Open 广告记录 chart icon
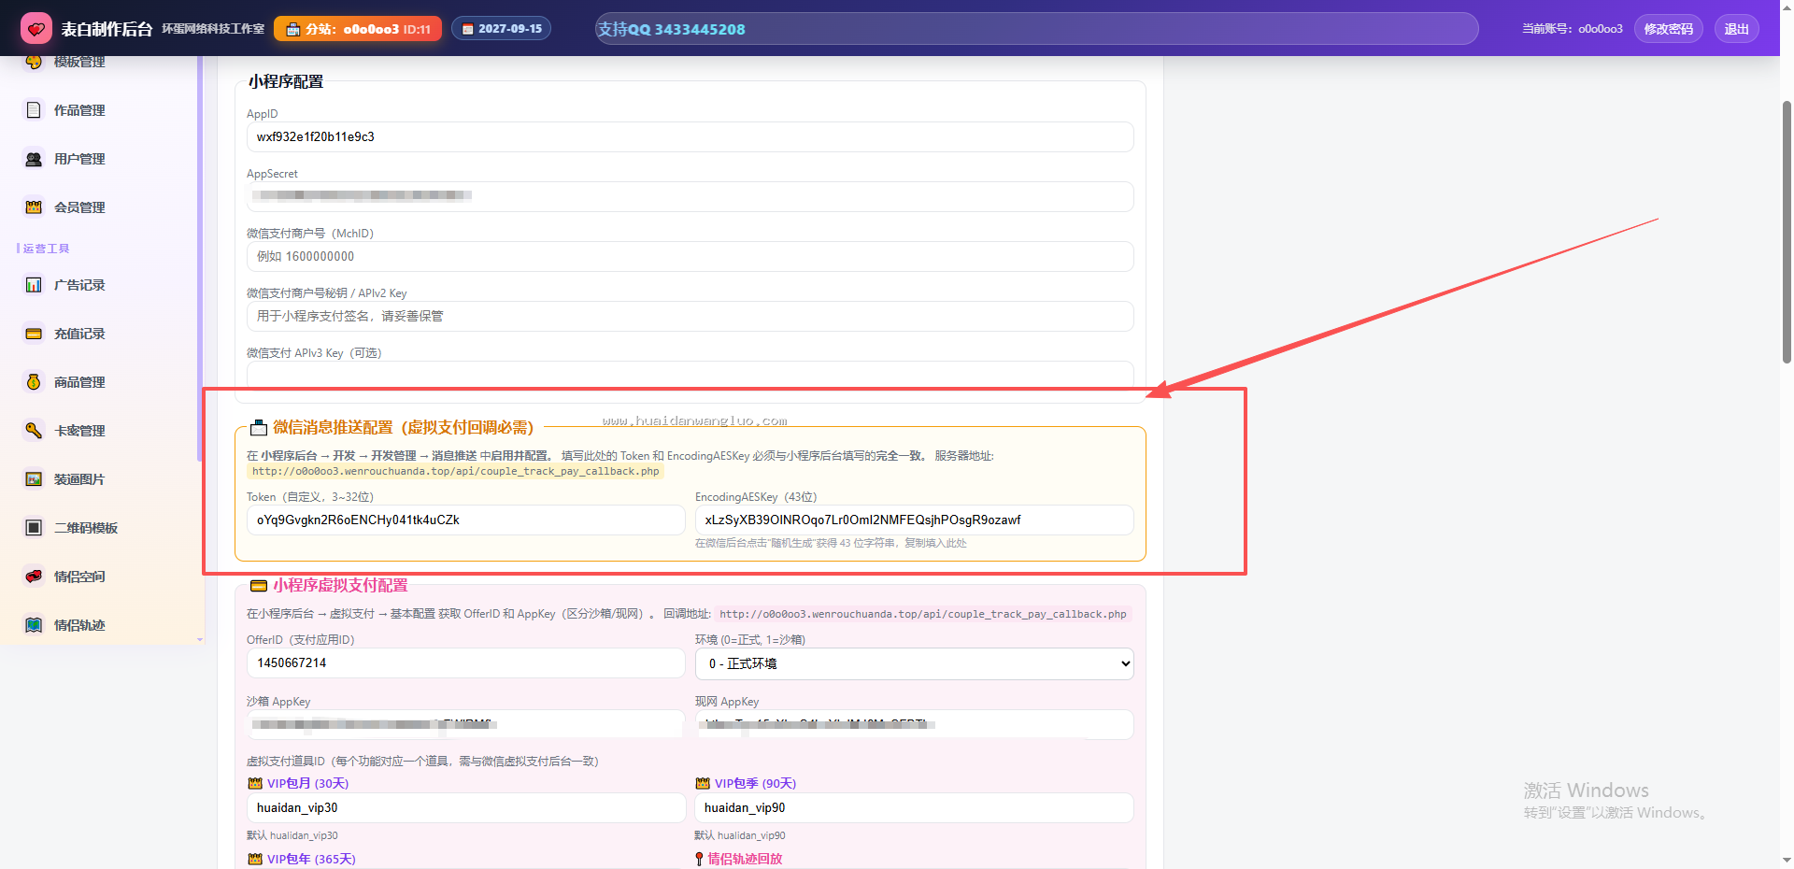Screen dimensions: 1794x869 pyautogui.click(x=34, y=285)
